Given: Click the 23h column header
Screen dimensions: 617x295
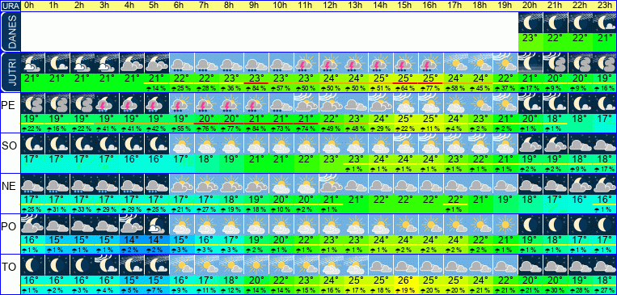Looking at the screenshot, I should tap(605, 6).
